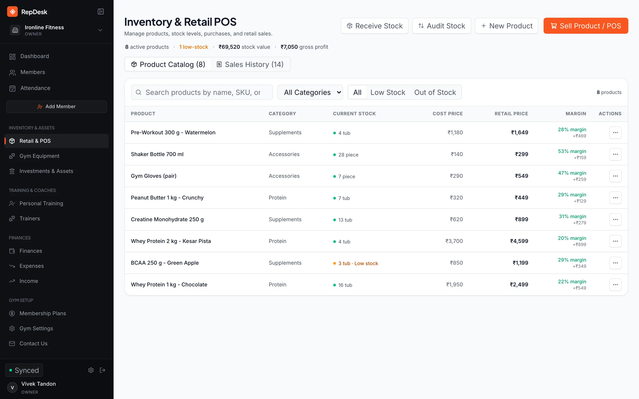Open Income page
The width and height of the screenshot is (639, 399).
56,281
